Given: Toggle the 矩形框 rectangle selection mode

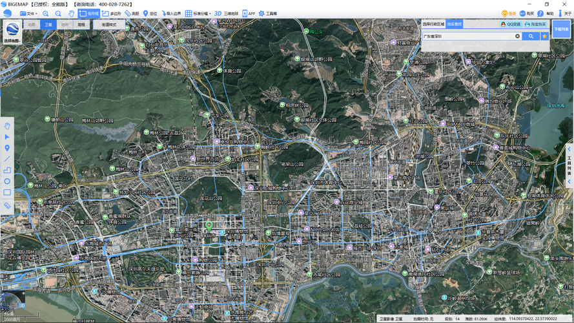Looking at the screenshot, I should point(89,13).
